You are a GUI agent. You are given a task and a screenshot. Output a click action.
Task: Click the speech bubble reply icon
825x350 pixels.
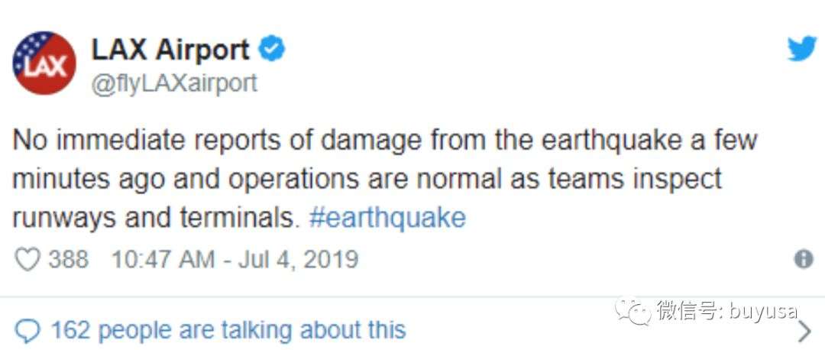(x=27, y=332)
